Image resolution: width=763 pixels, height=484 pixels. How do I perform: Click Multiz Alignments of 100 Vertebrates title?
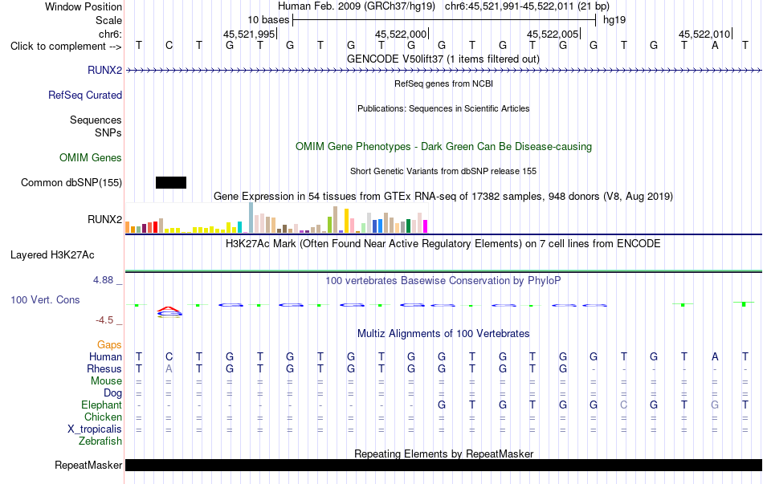tap(443, 333)
